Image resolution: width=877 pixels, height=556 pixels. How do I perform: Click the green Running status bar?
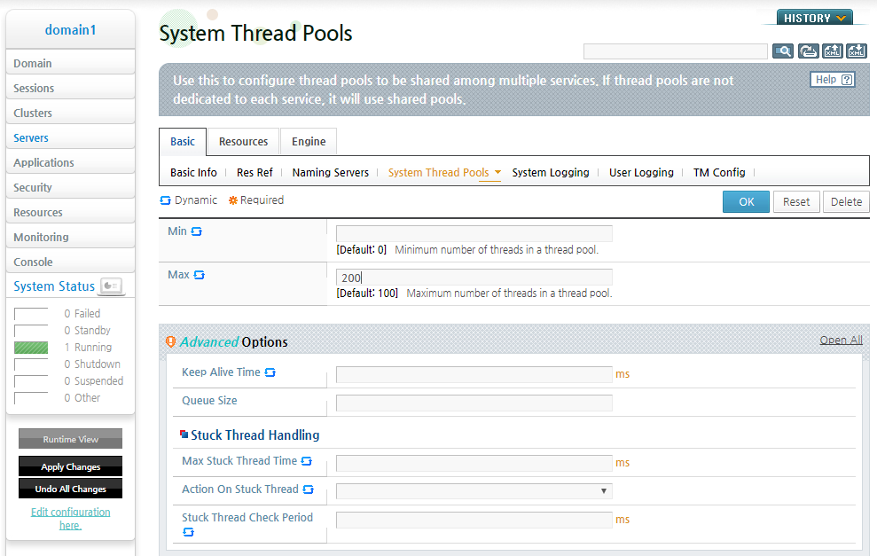click(x=31, y=348)
